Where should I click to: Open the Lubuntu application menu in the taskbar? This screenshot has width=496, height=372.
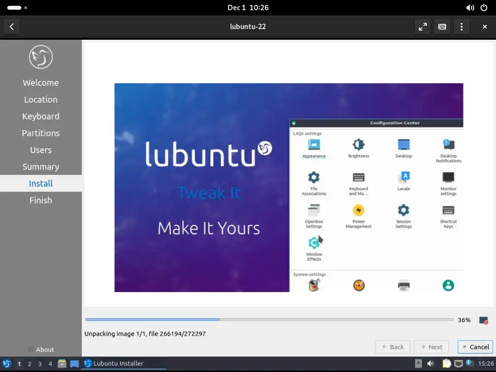(7, 364)
